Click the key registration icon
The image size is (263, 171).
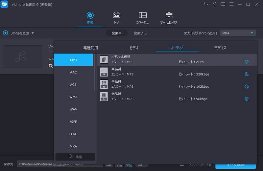click(x=215, y=4)
